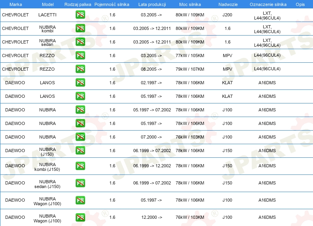Click the Oznaczenie silnika column header
This screenshot has height=226, width=313.
[x=268, y=4]
